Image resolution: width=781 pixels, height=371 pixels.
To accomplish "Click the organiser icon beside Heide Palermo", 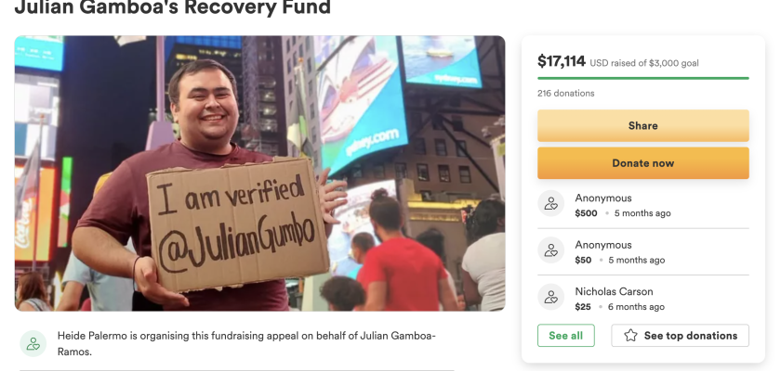I will coord(33,343).
